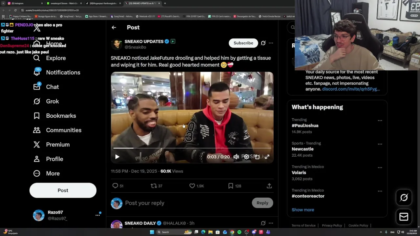The image size is (420, 236).
Task: Open Grok from the sidebar
Action: pyautogui.click(x=46, y=101)
